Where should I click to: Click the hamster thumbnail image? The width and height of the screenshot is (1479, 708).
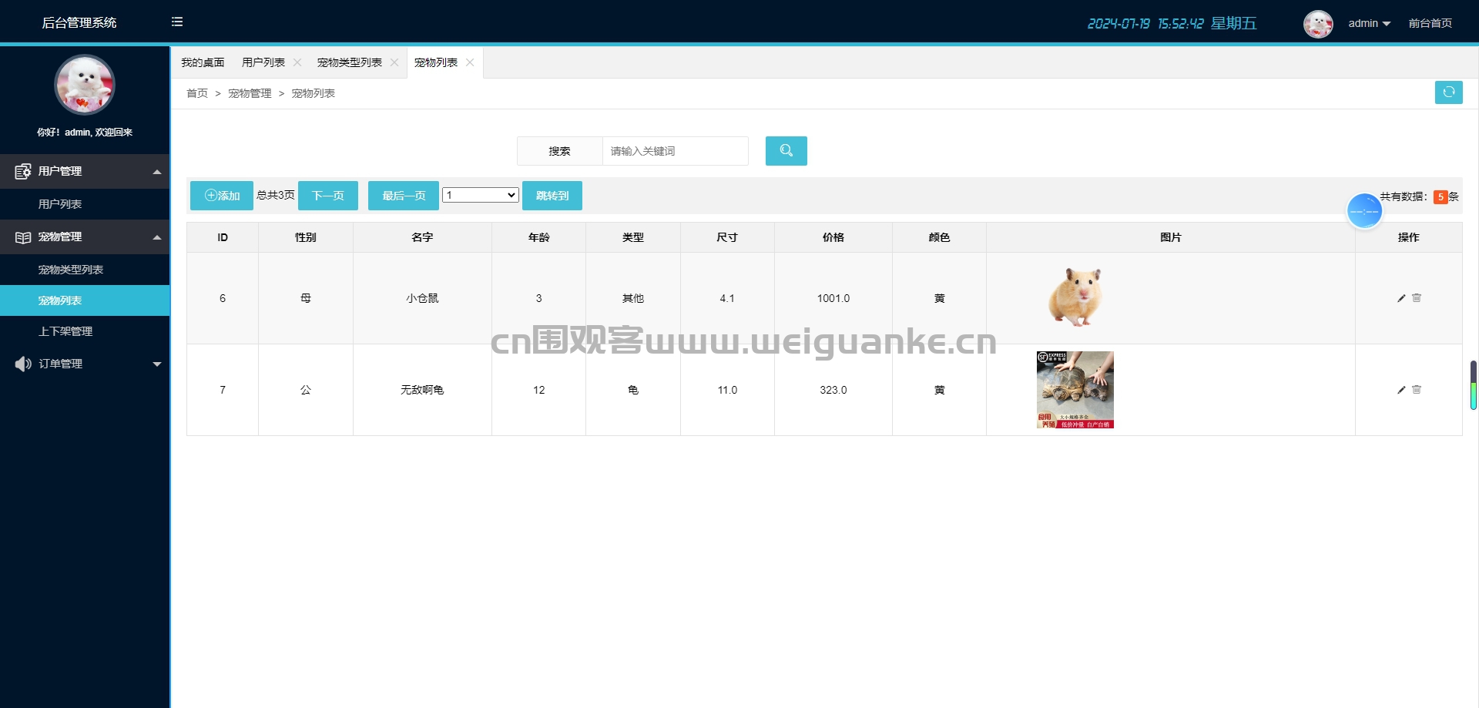pos(1075,297)
